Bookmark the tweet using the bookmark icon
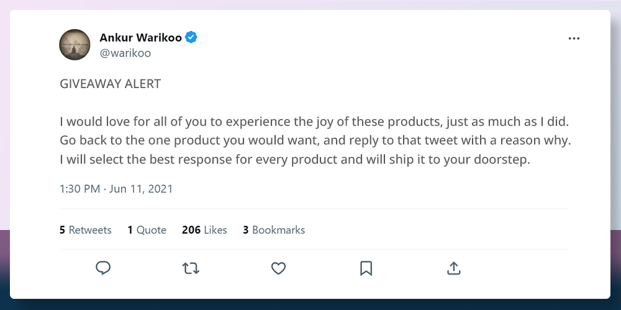 tap(366, 268)
